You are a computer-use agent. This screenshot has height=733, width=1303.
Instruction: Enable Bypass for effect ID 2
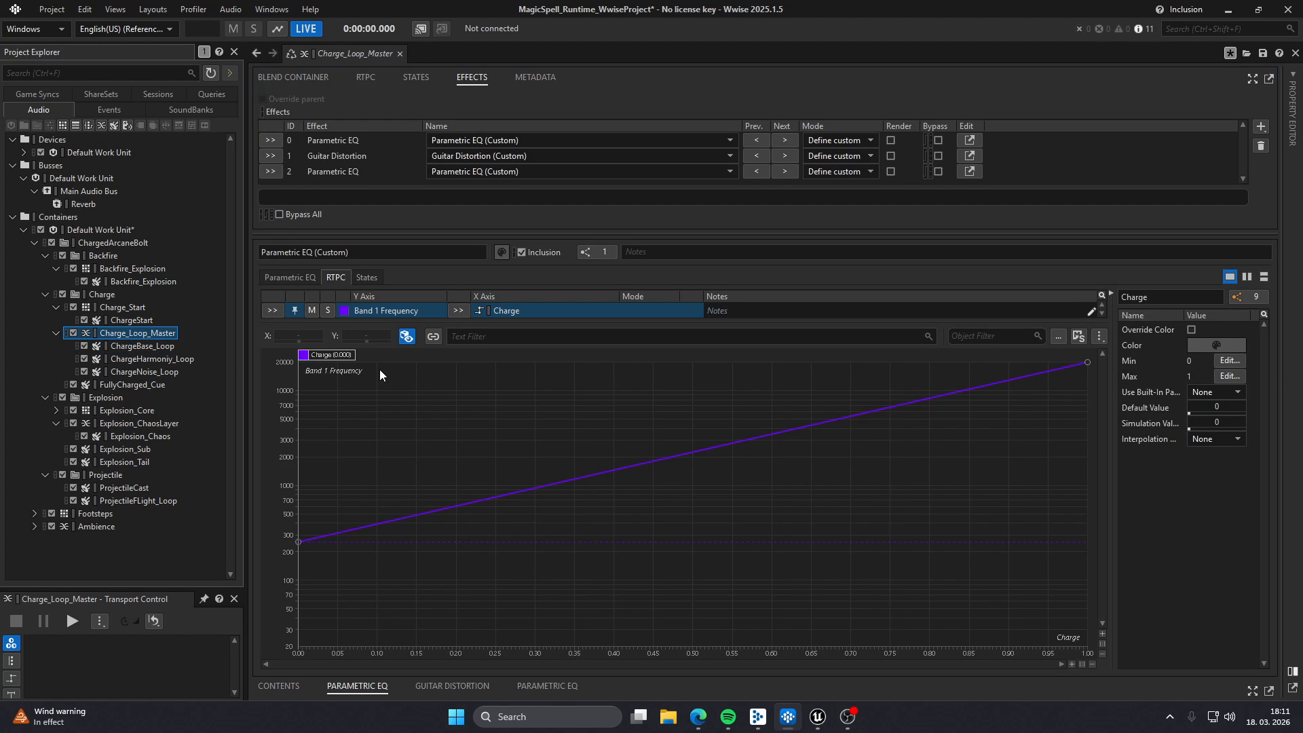[939, 172]
